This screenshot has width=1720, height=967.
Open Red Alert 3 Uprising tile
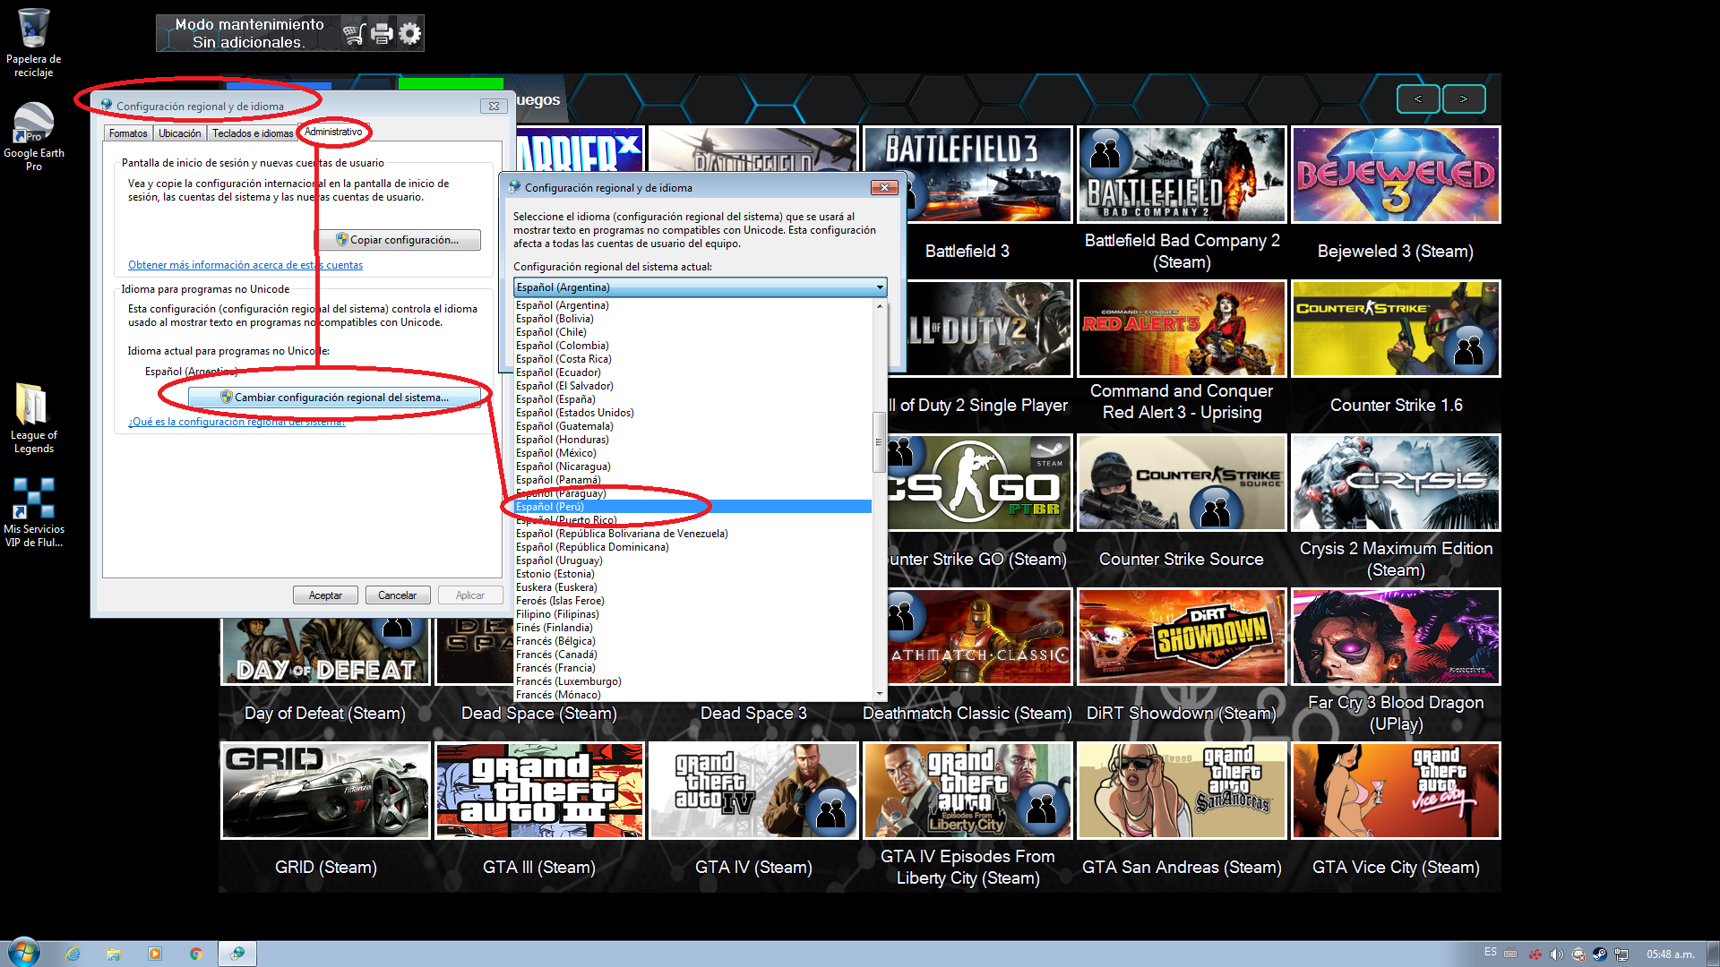[x=1182, y=329]
